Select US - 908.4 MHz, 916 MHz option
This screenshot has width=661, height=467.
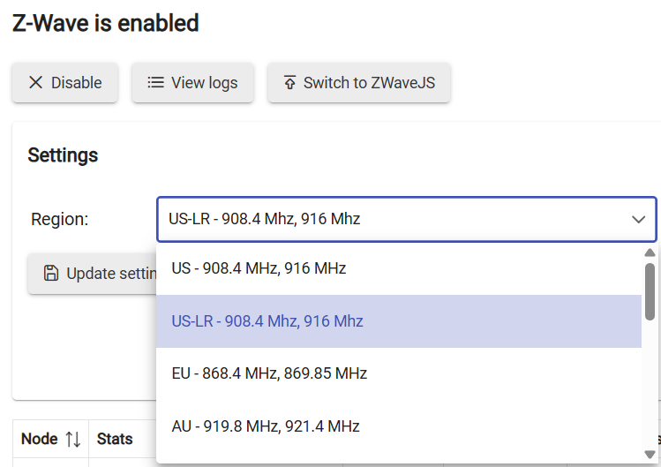259,268
